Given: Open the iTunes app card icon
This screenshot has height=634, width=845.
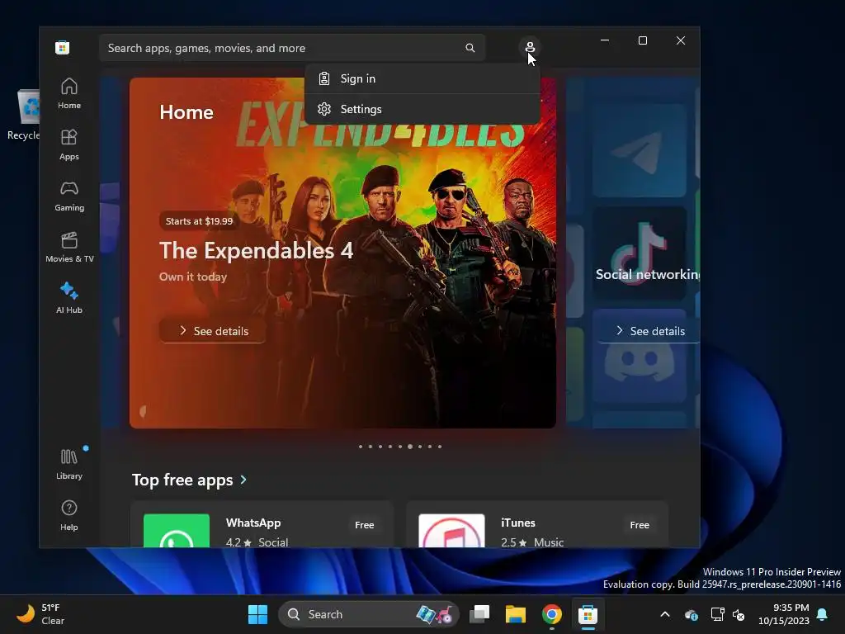Looking at the screenshot, I should click(x=451, y=531).
